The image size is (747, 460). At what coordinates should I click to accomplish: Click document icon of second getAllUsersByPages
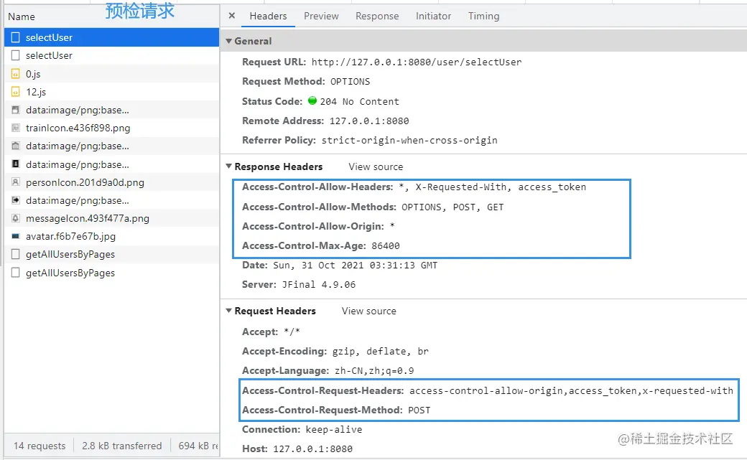pyautogui.click(x=16, y=273)
